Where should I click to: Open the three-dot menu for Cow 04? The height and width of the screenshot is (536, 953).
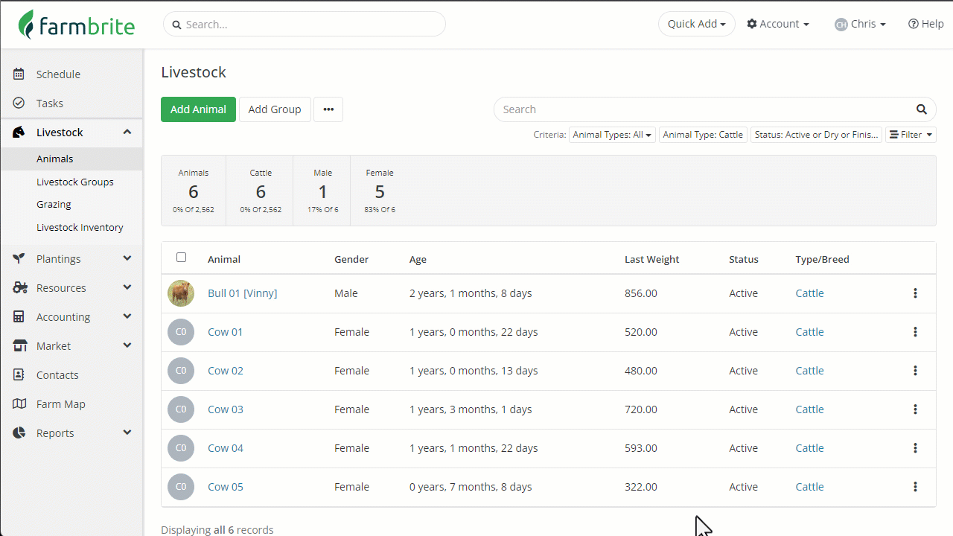915,448
